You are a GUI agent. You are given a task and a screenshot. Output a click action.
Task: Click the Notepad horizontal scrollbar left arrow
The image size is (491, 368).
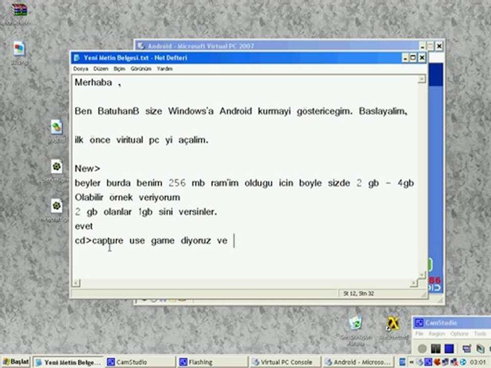(76, 283)
